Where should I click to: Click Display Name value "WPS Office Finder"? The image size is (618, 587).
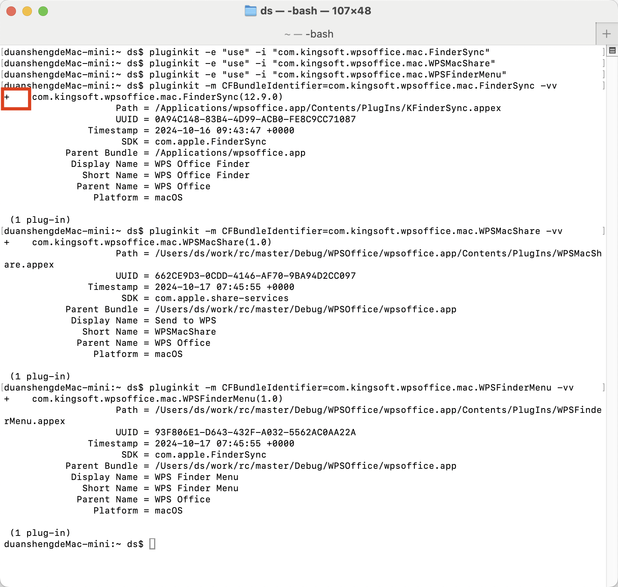(202, 164)
